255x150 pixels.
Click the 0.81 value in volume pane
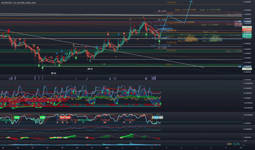click(229, 144)
